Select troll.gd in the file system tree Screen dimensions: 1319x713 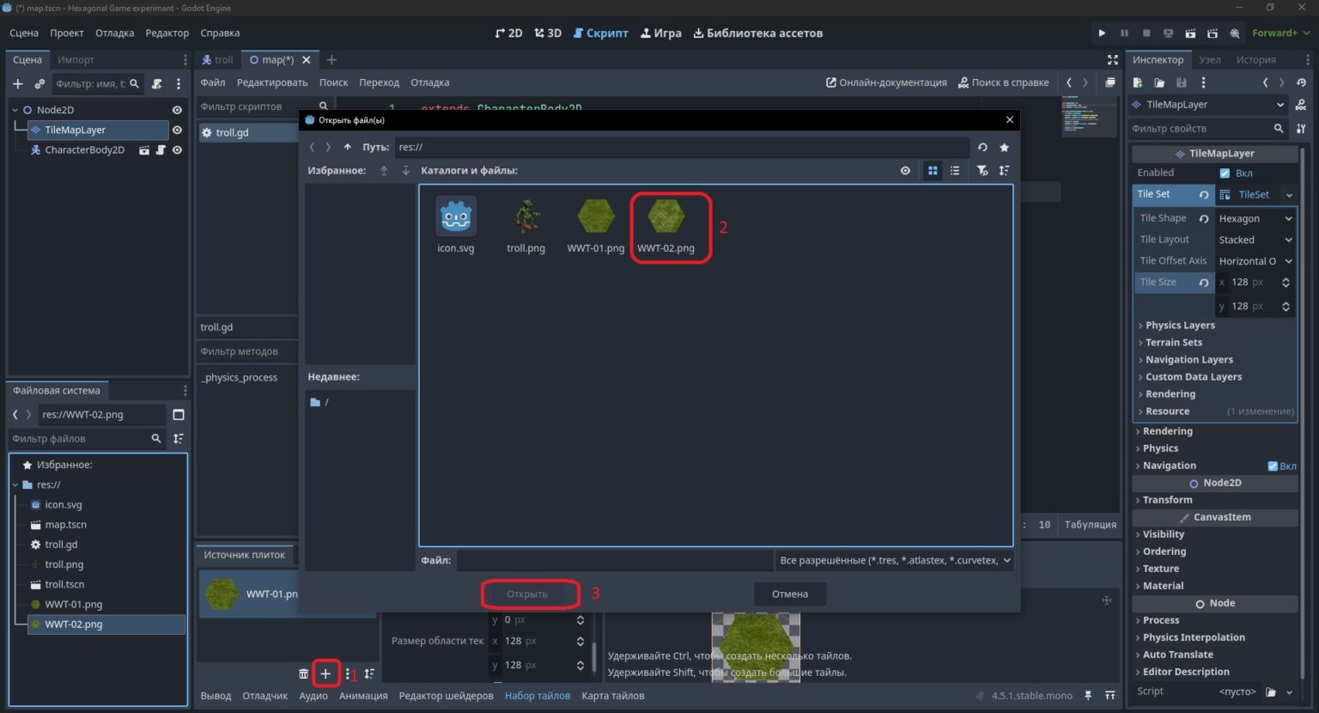tap(61, 545)
